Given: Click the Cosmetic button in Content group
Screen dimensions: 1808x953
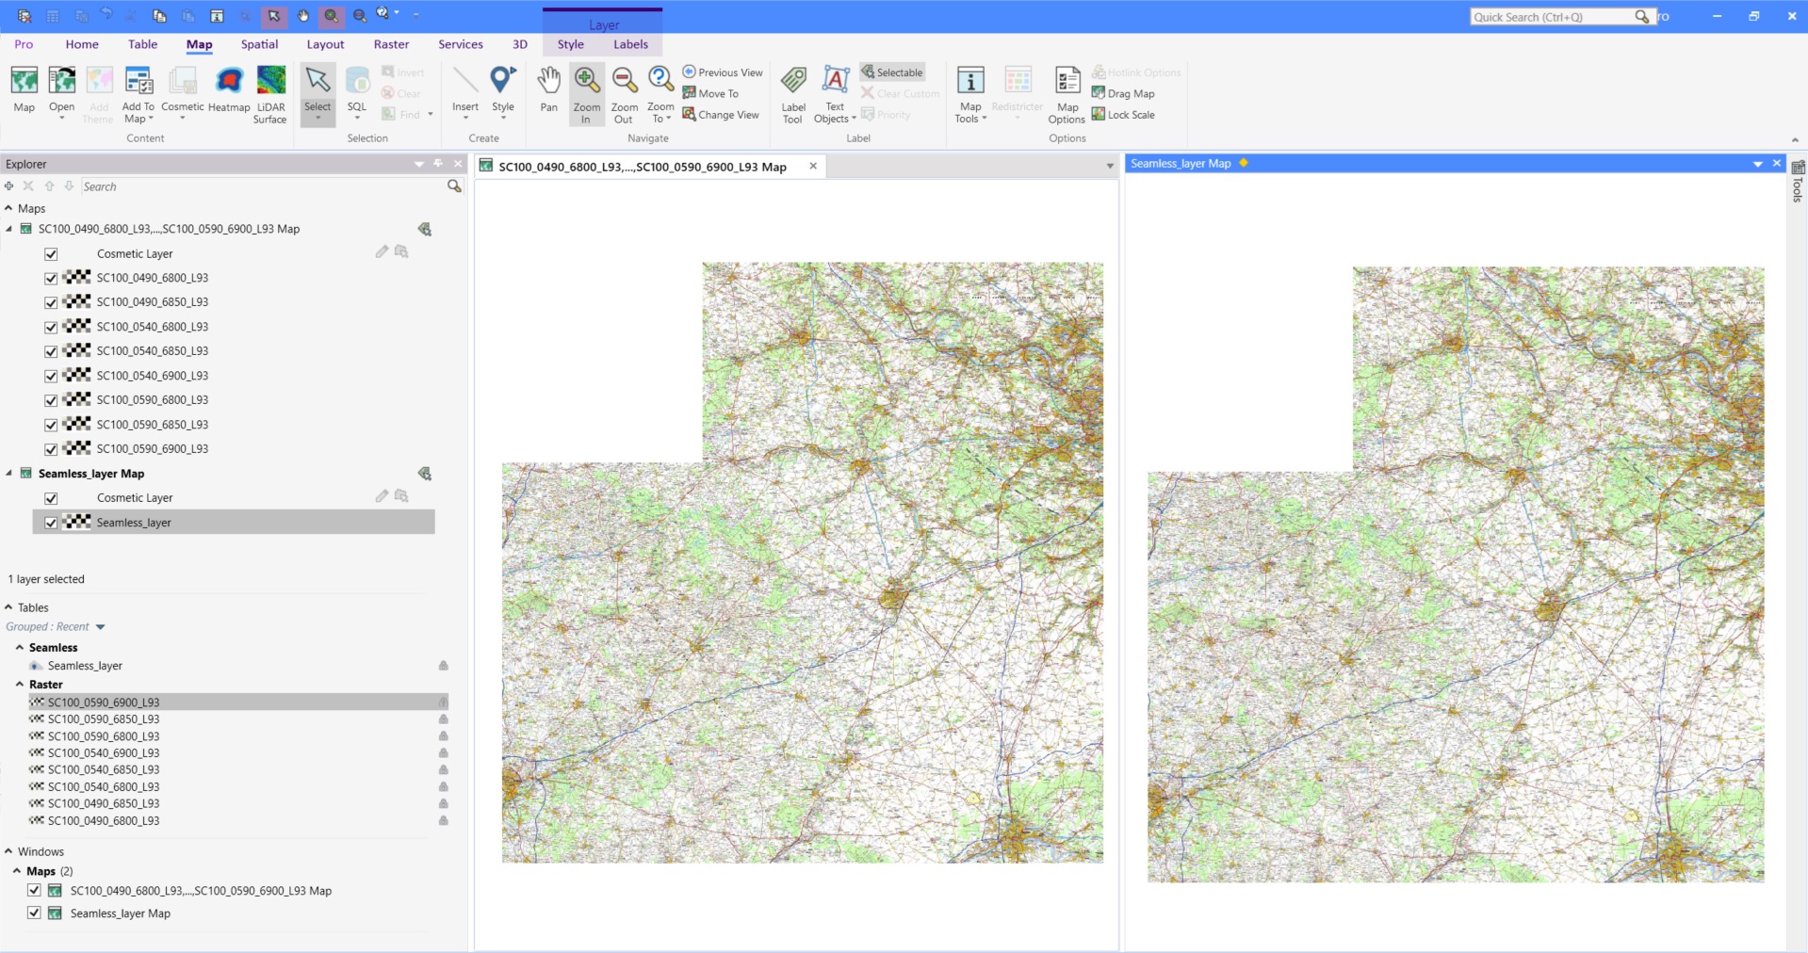Looking at the screenshot, I should [183, 90].
